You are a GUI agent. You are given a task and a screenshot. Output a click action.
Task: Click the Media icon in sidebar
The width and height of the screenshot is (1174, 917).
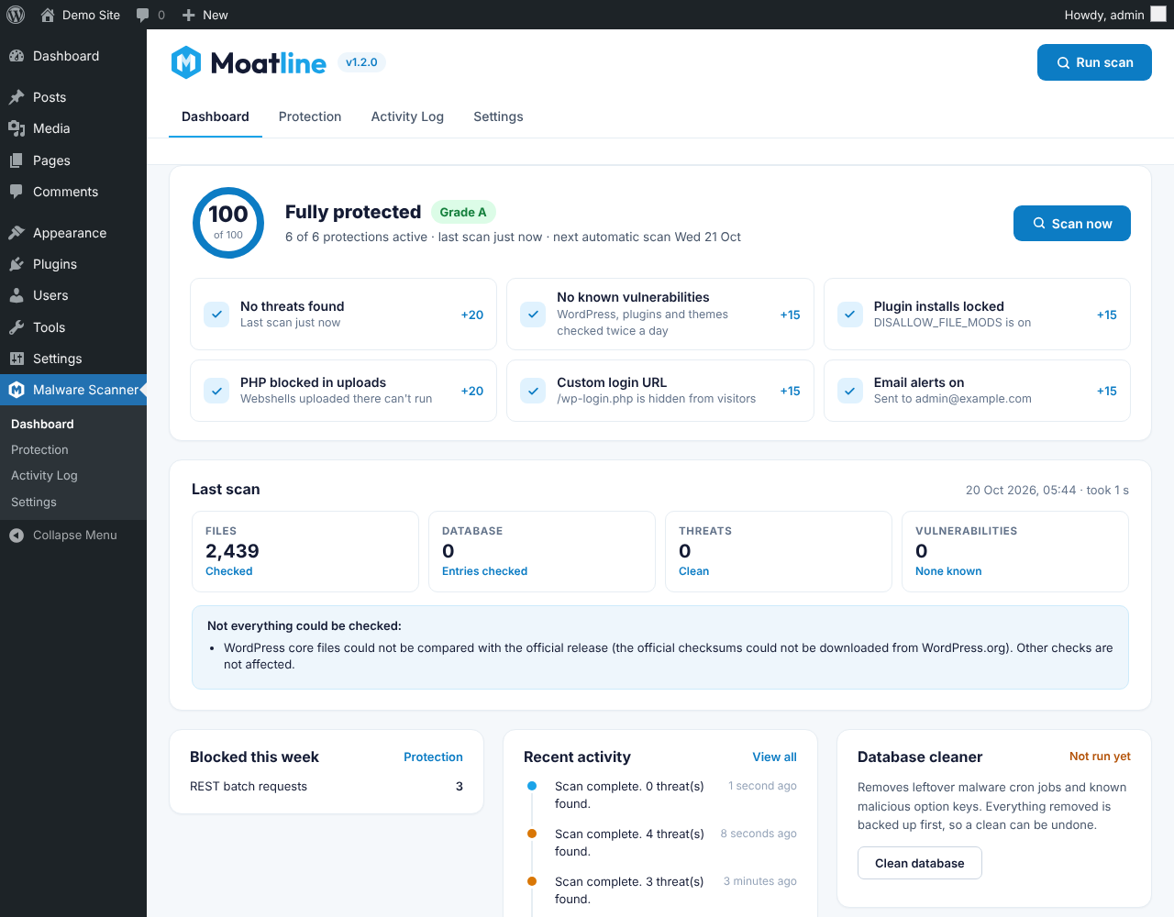click(x=17, y=128)
